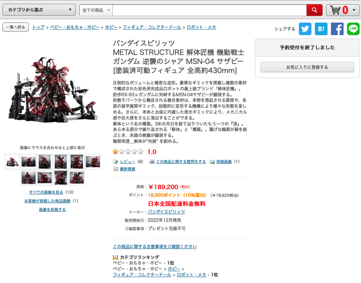Click the red magnifier search button
Viewport: 361px width, 283px height.
point(314,10)
